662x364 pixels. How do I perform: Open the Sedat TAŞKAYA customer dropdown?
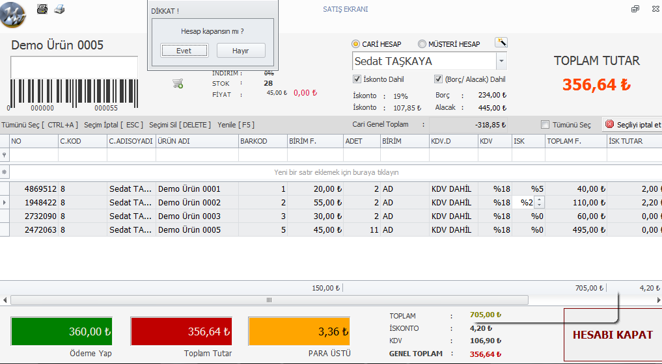(501, 61)
